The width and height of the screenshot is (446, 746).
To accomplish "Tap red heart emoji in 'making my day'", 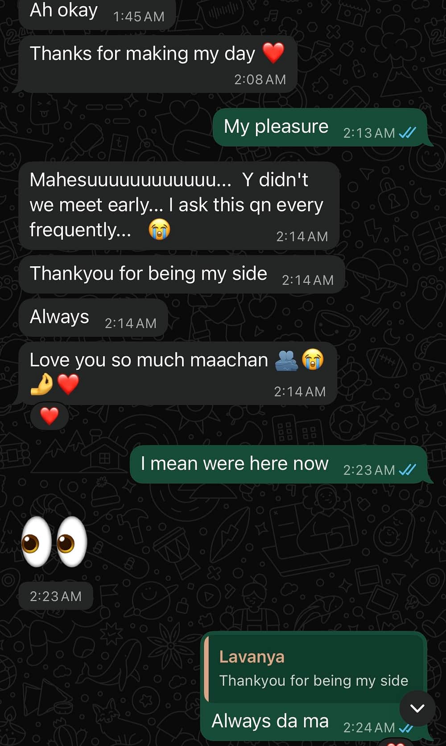I will 273,53.
